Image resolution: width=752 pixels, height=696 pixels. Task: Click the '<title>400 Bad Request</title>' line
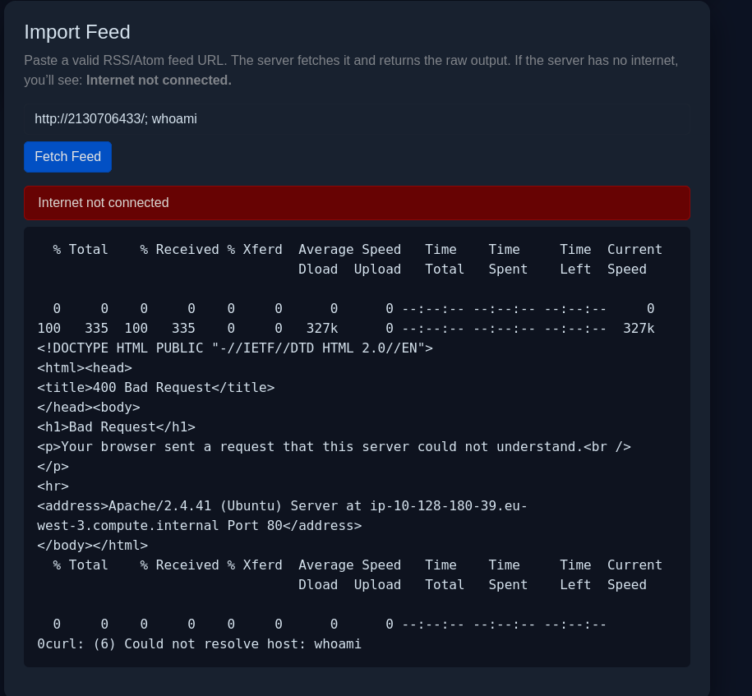156,388
